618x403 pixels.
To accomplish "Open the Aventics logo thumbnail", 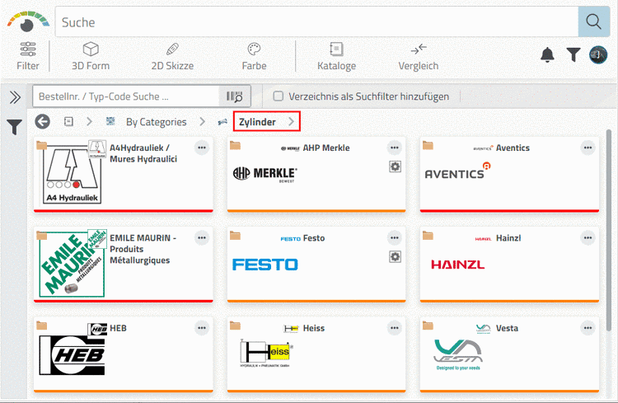I will (x=457, y=171).
